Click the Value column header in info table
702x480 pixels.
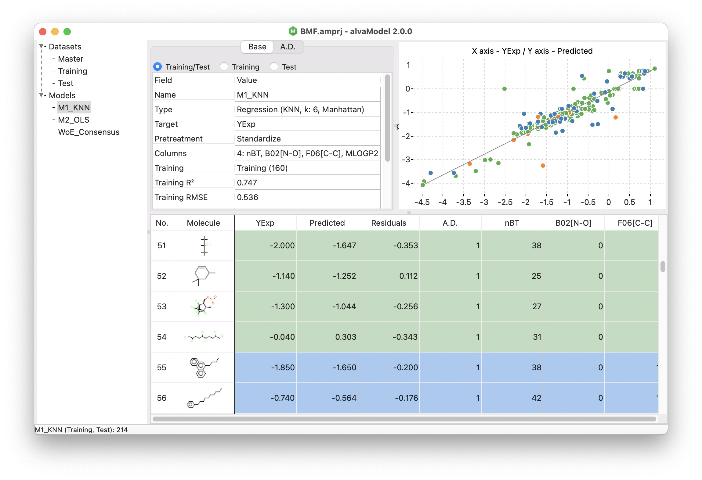[x=307, y=80]
